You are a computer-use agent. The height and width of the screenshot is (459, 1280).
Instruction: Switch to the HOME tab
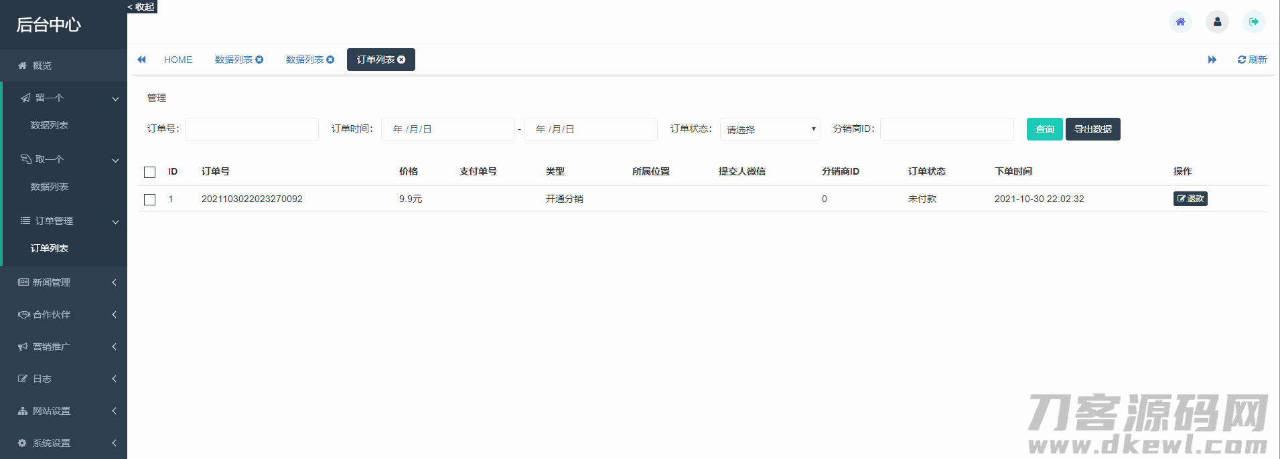(178, 60)
